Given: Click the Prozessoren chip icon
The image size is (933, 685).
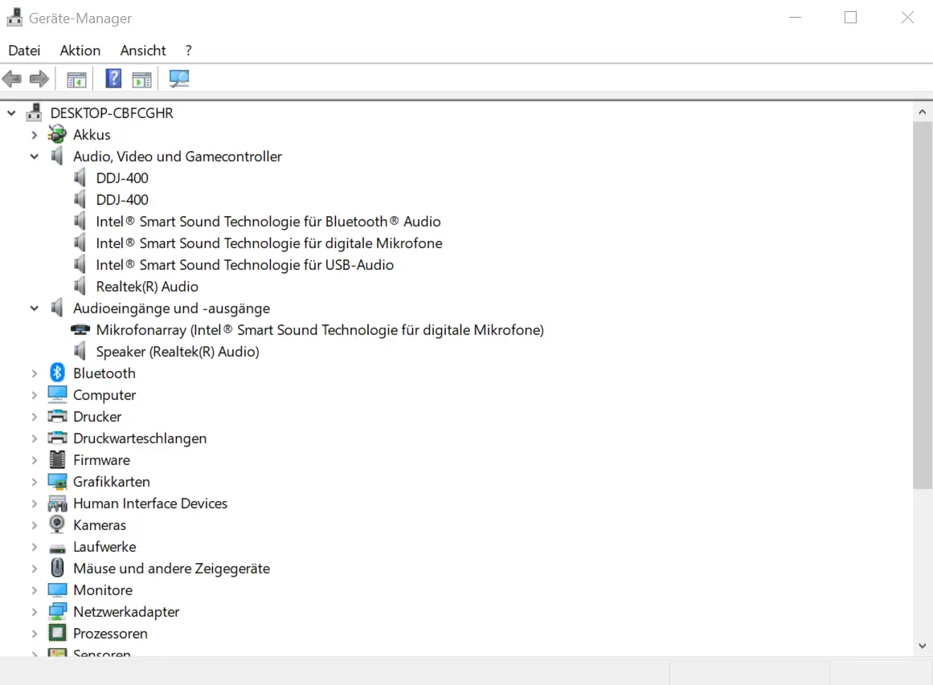Looking at the screenshot, I should (x=57, y=633).
